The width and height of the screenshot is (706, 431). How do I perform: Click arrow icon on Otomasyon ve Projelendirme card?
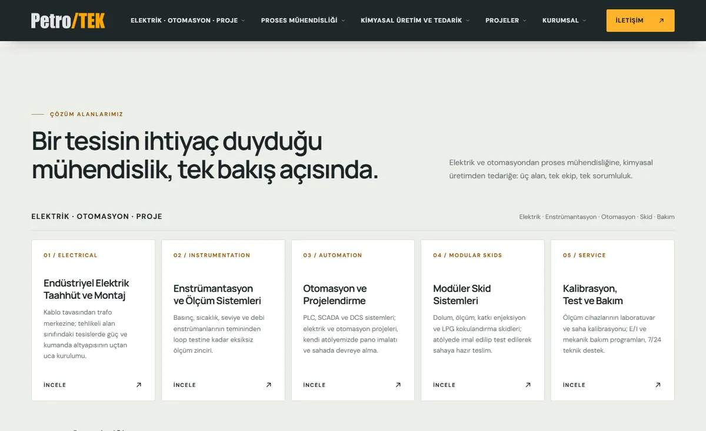[x=398, y=385]
